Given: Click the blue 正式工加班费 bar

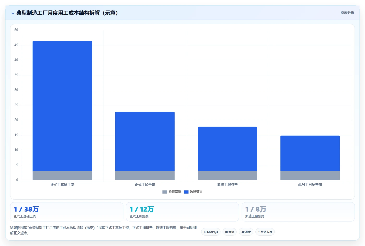Looking at the screenshot, I should [x=145, y=141].
